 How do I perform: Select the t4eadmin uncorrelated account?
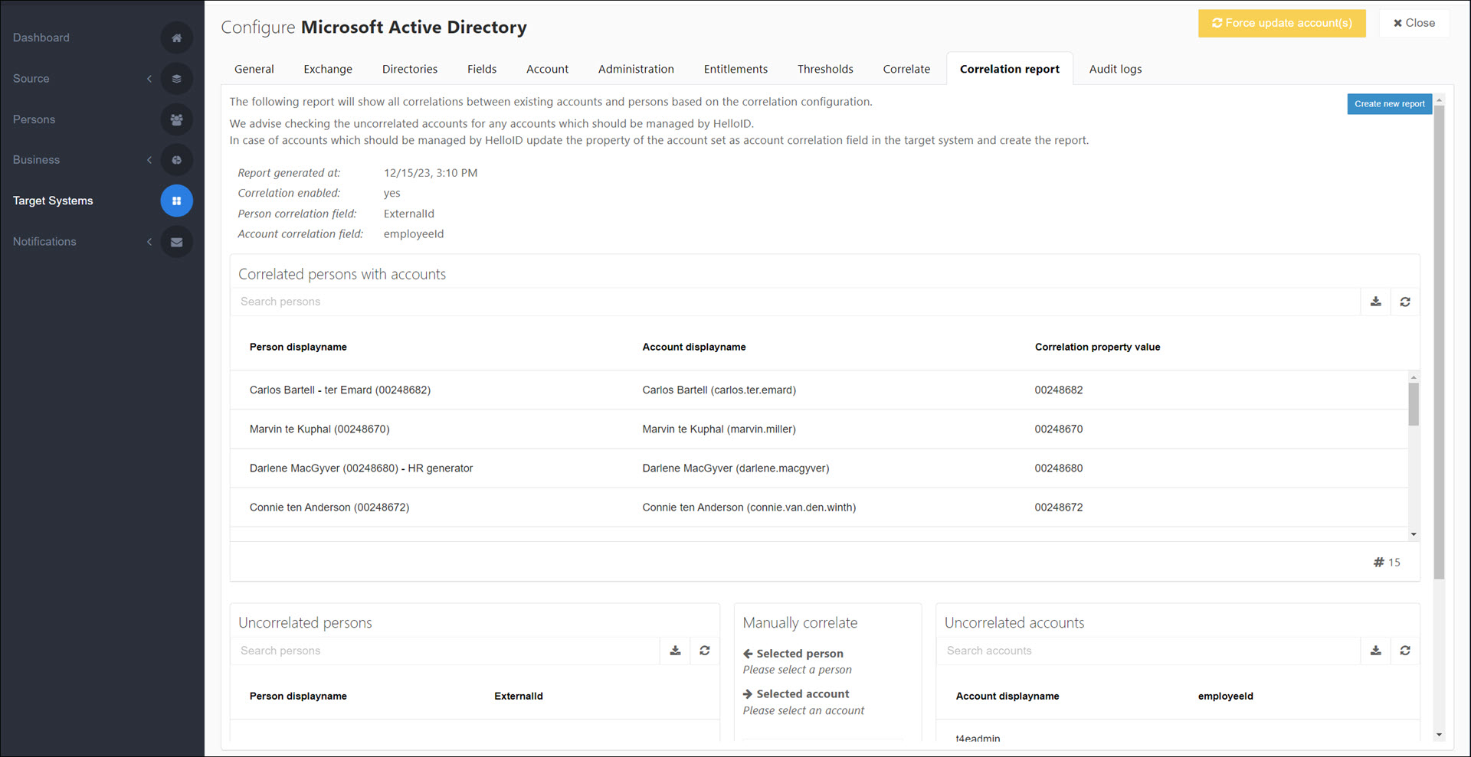pyautogui.click(x=978, y=738)
